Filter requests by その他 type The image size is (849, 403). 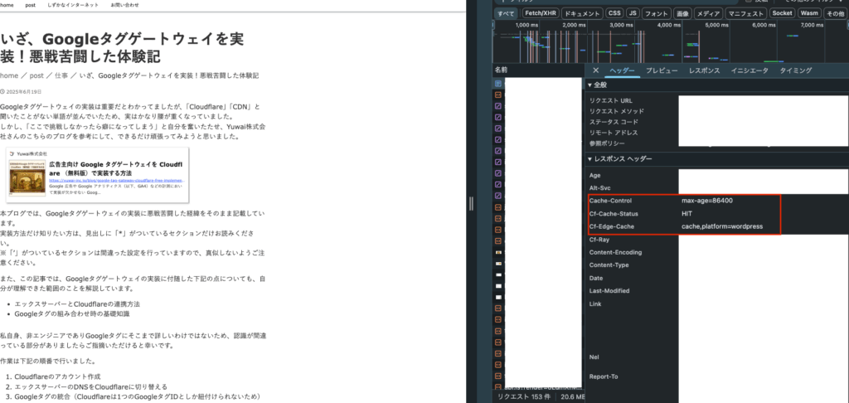pos(836,13)
